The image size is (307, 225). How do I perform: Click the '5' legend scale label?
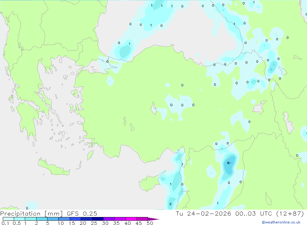tap(48, 223)
